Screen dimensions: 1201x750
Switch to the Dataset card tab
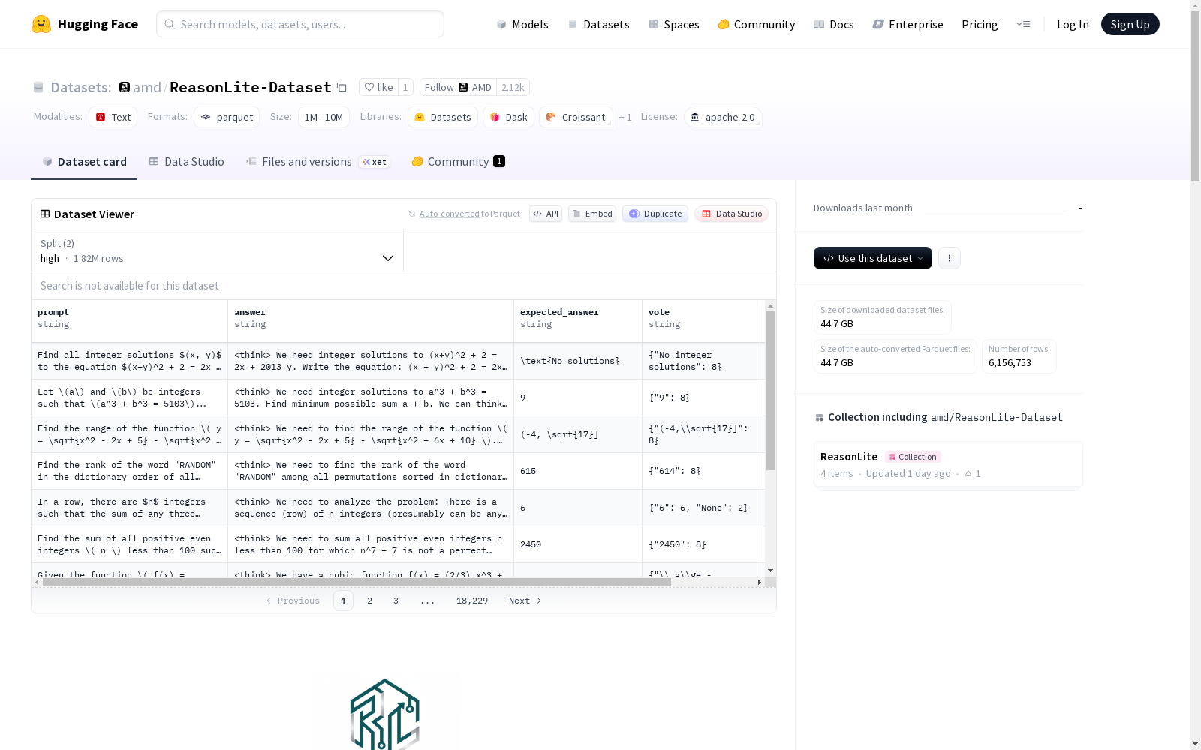pyautogui.click(x=84, y=162)
